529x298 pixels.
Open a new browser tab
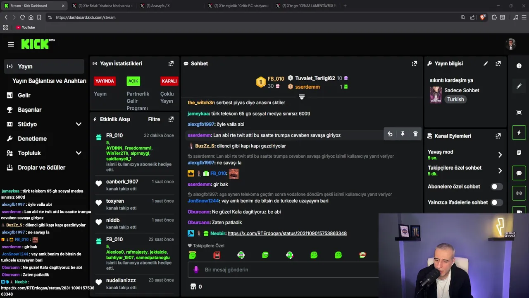pos(345,6)
